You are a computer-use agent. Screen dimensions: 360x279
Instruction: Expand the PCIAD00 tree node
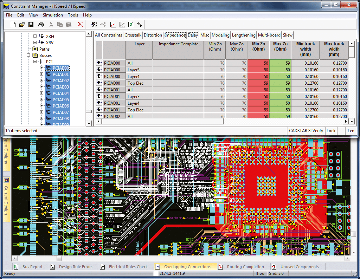click(x=41, y=68)
